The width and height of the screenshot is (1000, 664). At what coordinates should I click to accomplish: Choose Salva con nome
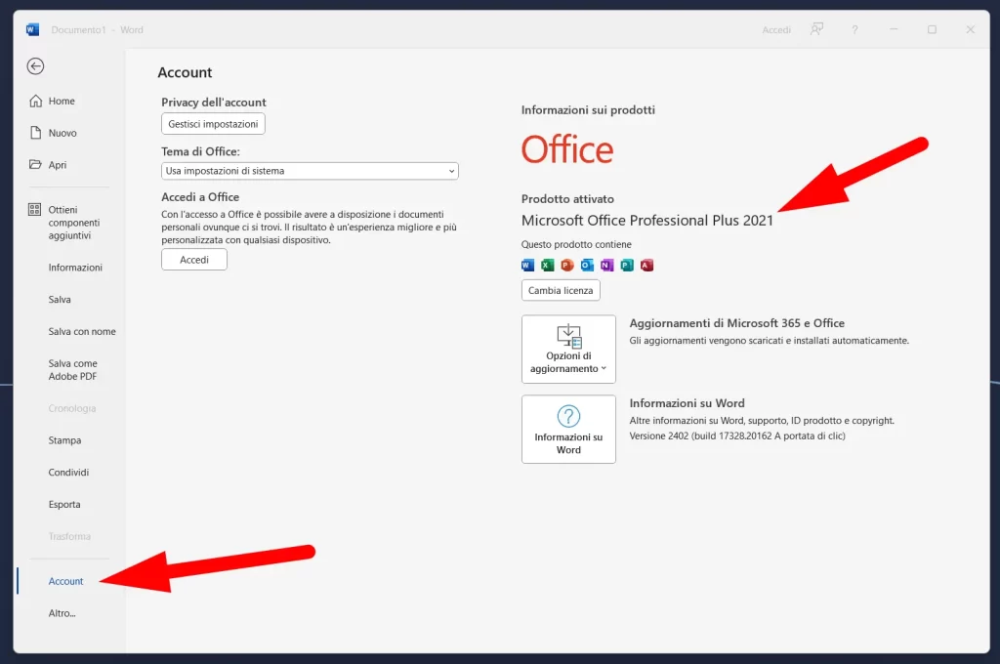coord(82,331)
